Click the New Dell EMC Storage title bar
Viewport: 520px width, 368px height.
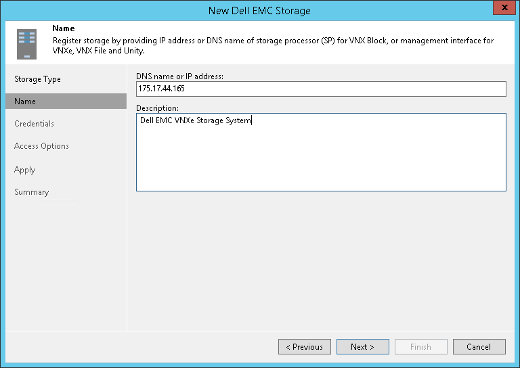coord(260,10)
